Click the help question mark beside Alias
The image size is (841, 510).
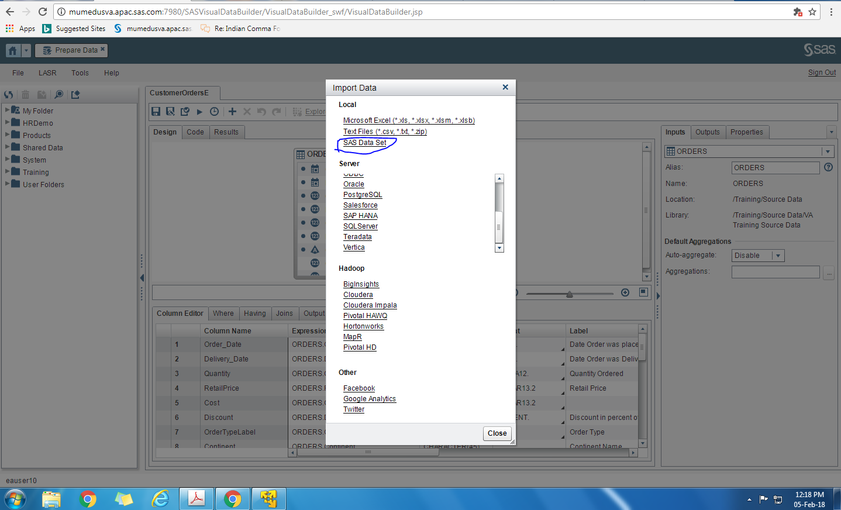point(829,167)
